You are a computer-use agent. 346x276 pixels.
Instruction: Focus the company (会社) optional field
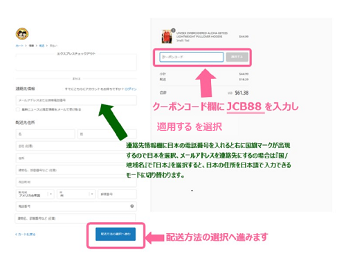coord(76,146)
